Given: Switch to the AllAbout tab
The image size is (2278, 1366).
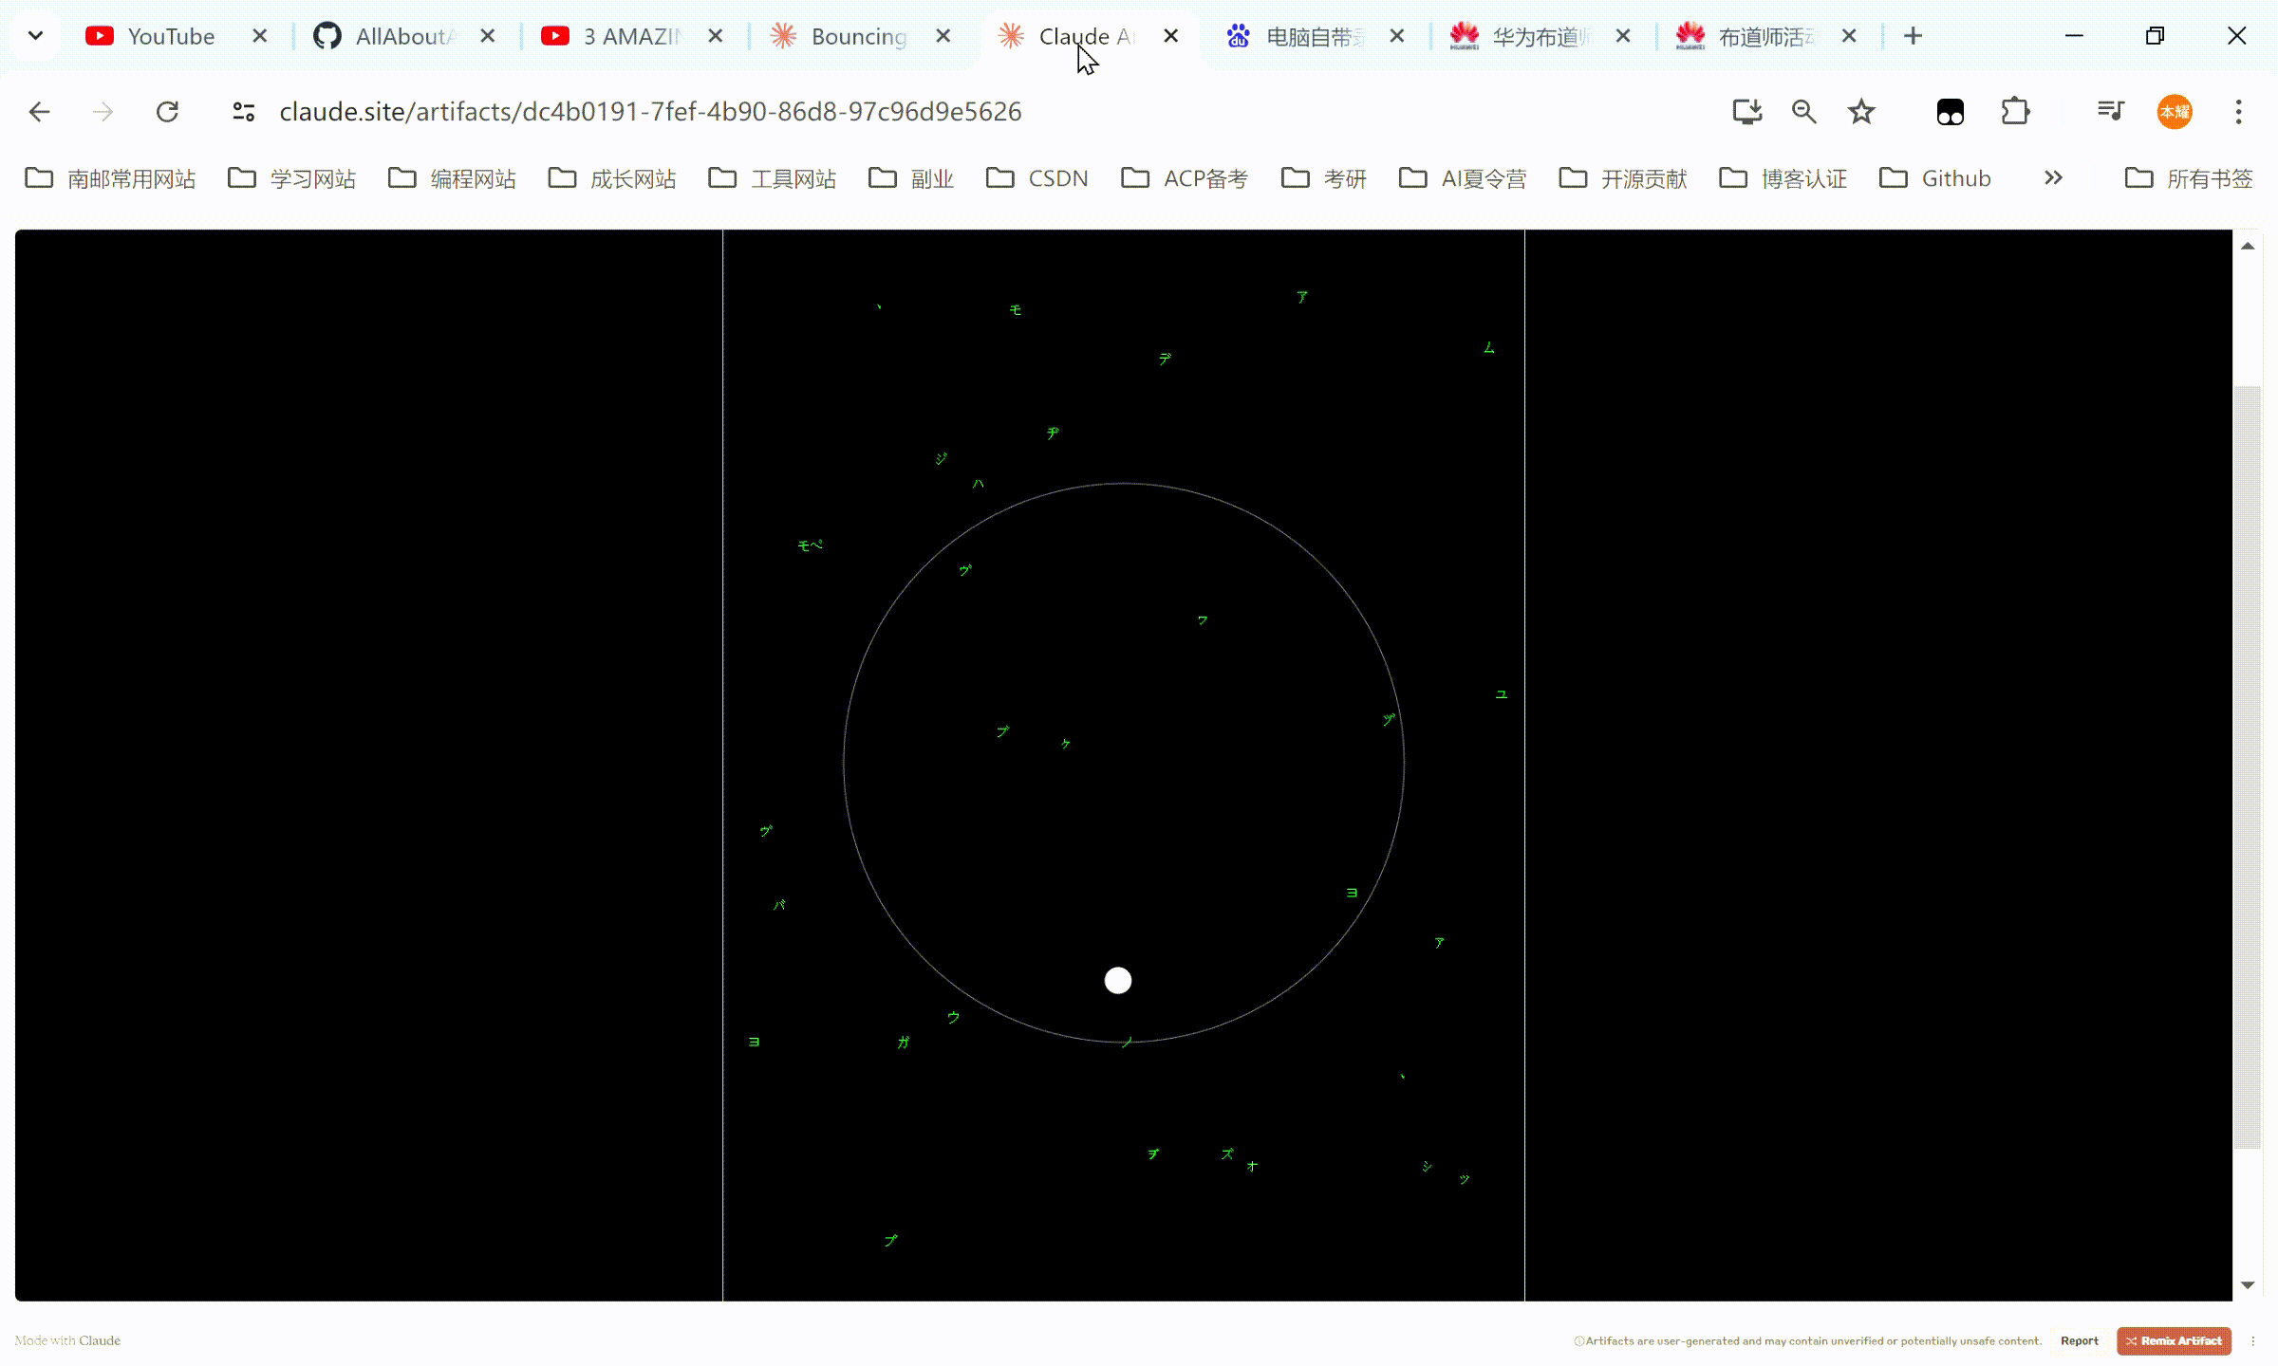Looking at the screenshot, I should [390, 36].
